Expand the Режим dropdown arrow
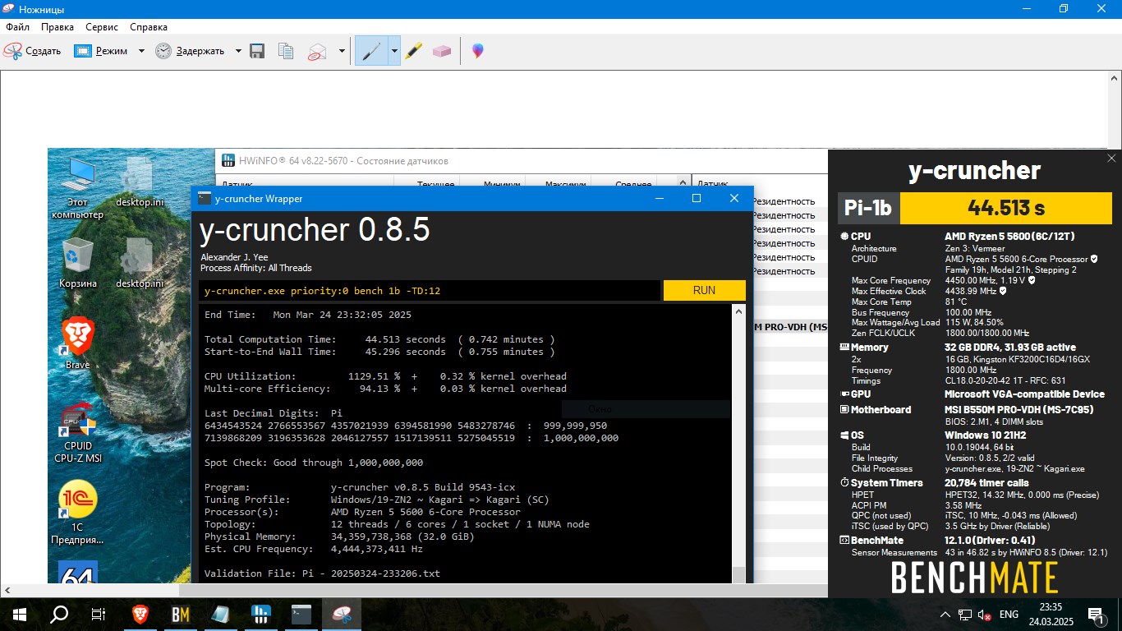The image size is (1122, 631). [141, 51]
